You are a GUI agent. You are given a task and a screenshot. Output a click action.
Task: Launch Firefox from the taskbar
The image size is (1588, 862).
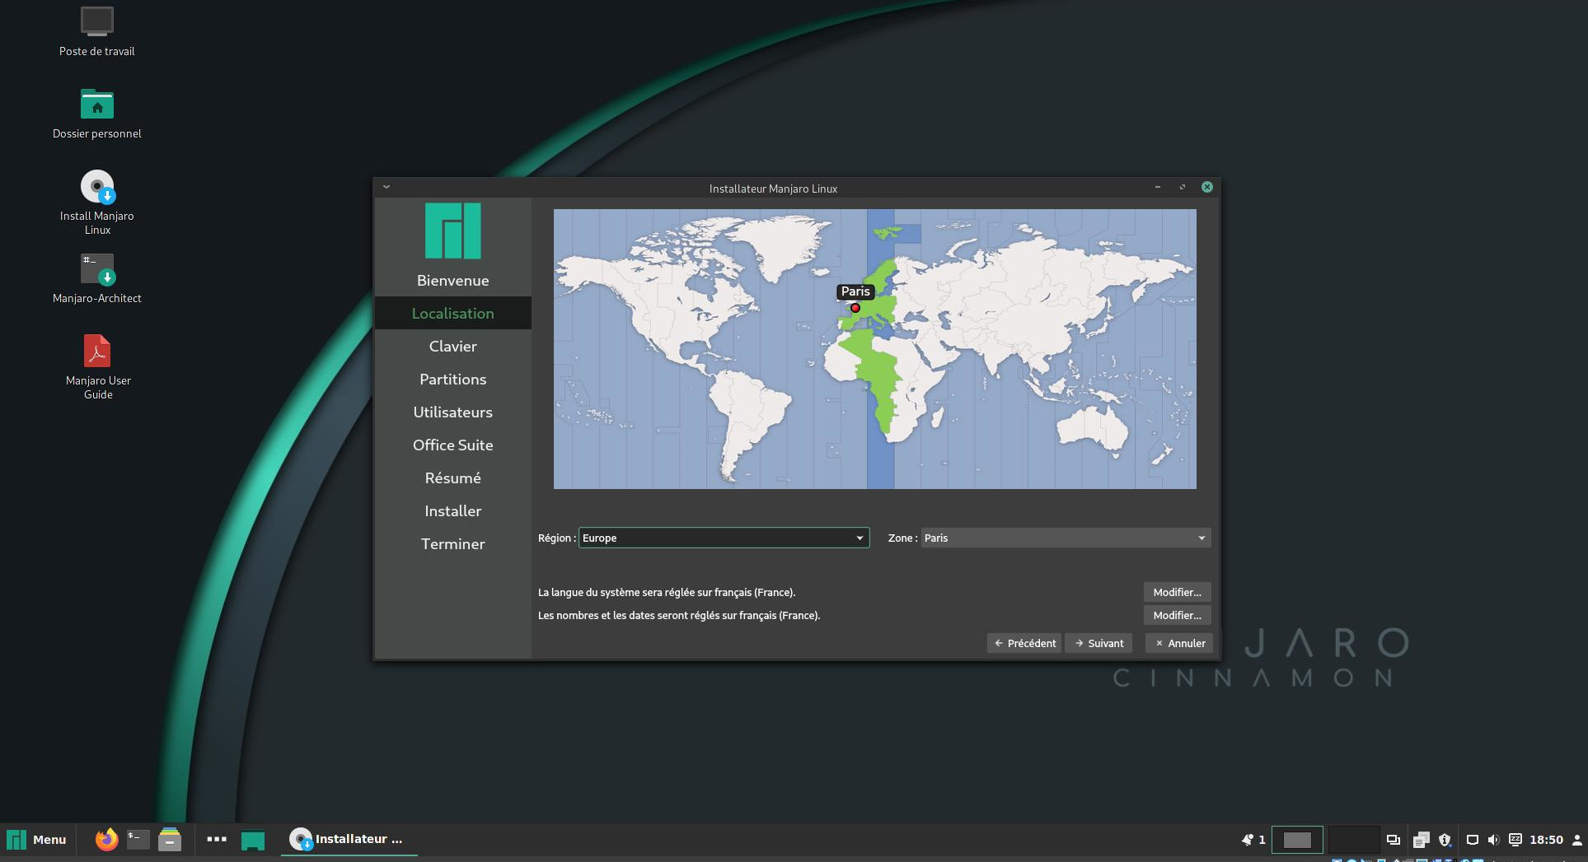tap(106, 840)
